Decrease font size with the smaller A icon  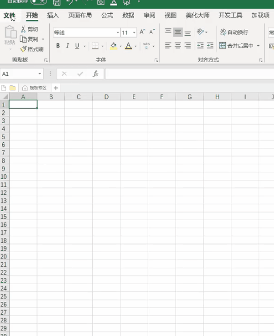point(152,32)
